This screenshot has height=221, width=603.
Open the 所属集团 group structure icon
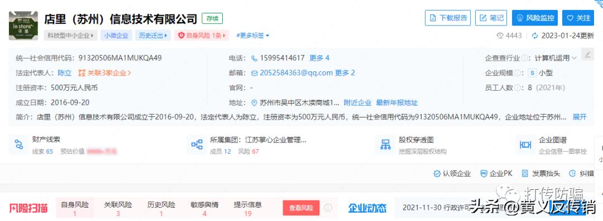(197, 145)
